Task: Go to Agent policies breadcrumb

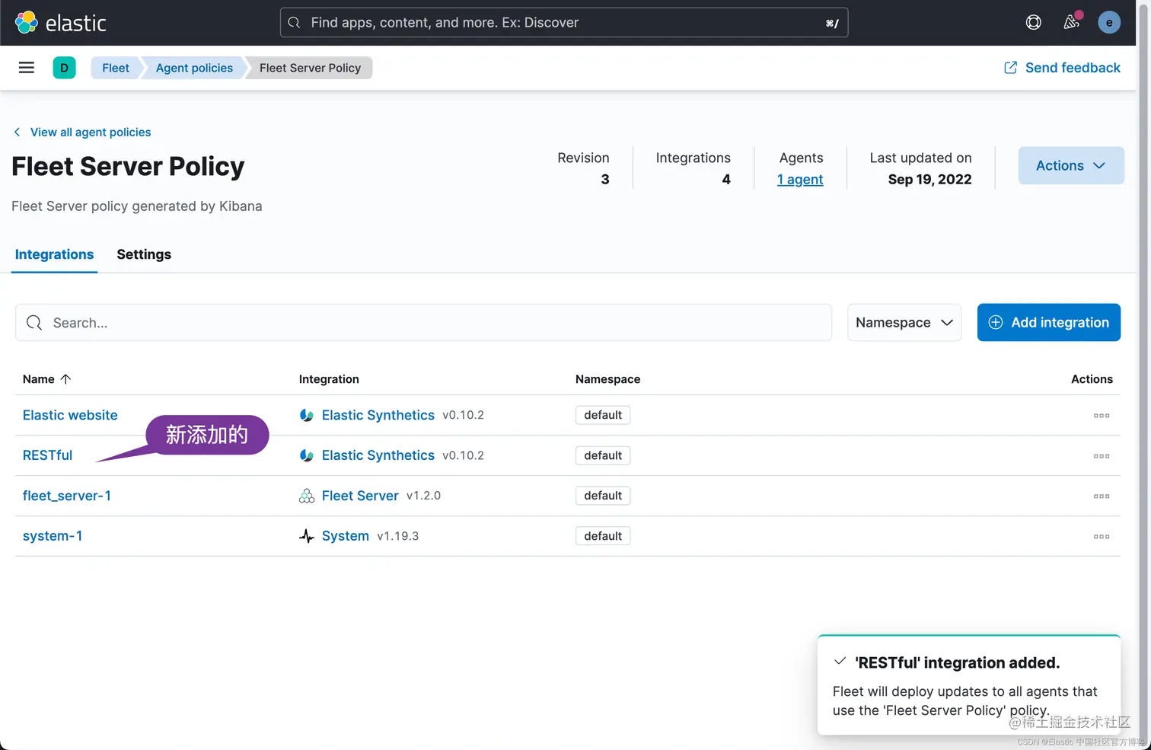Action: [x=194, y=68]
